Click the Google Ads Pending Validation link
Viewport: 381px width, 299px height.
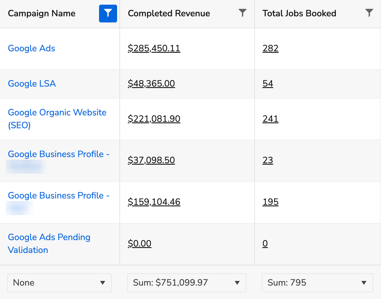(49, 244)
